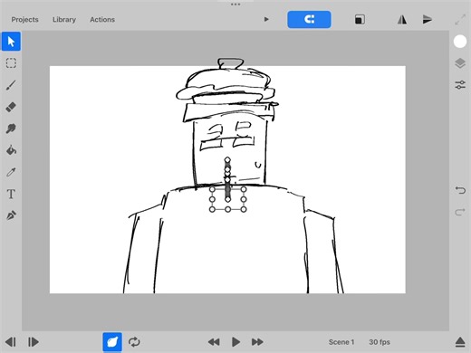Toggle the blue onion skin button
This screenshot has width=471, height=353.
tap(112, 342)
